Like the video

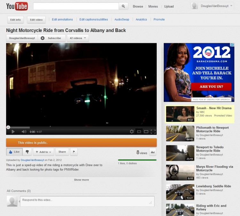[14, 152]
